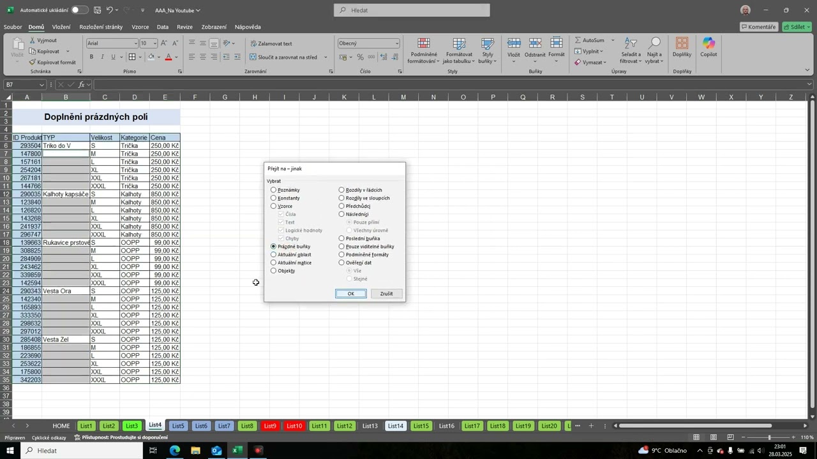Choose the Objekty radio option

coord(274,270)
